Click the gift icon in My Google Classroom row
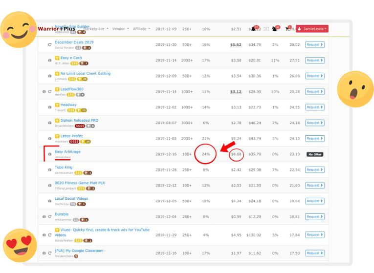This screenshot has width=374, height=273. click(44, 253)
